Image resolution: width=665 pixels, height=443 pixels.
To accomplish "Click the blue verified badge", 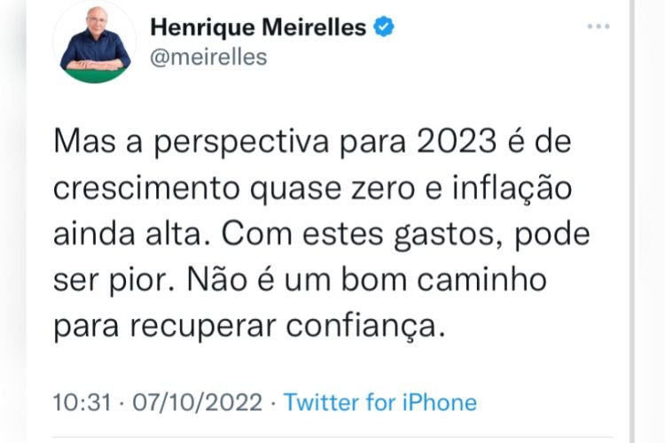I will click(x=383, y=27).
